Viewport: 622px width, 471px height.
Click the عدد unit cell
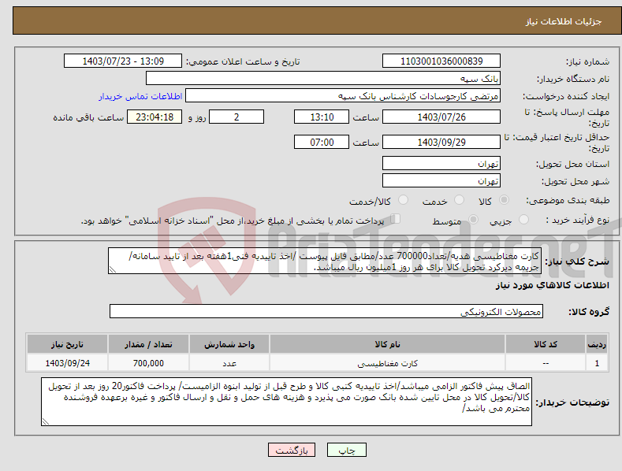point(229,363)
